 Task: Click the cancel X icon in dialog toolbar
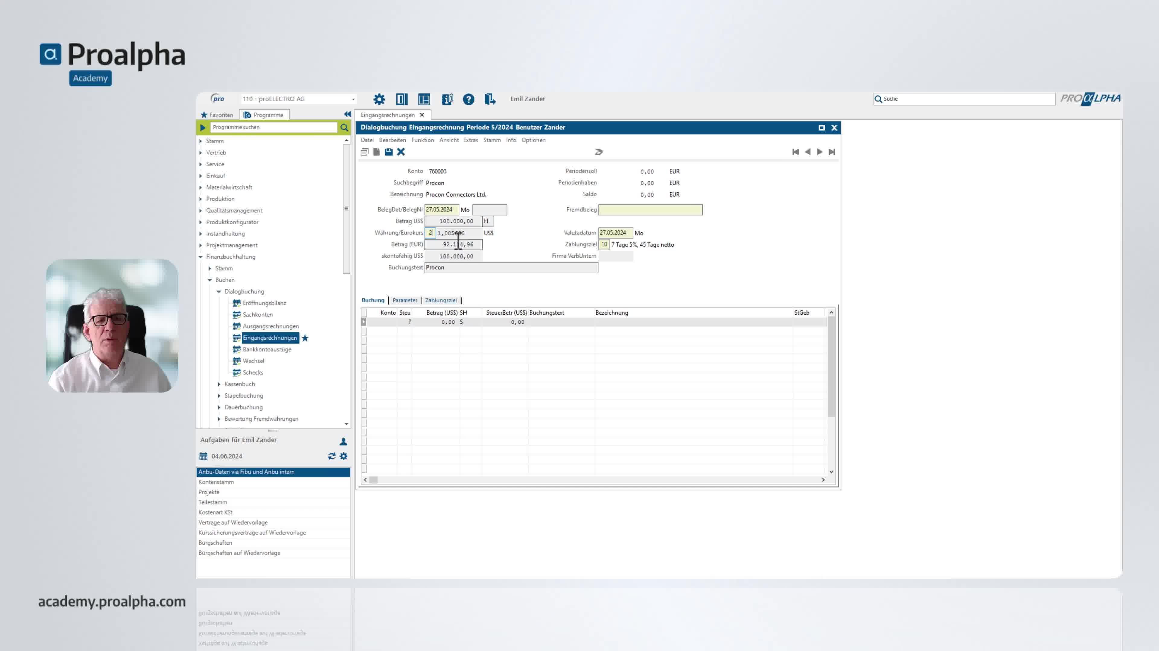[x=401, y=152]
